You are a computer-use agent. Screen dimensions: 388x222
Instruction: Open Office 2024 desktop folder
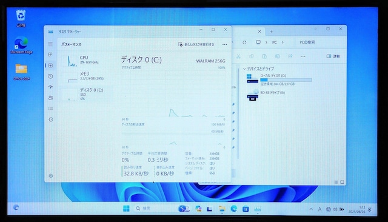pyautogui.click(x=22, y=72)
